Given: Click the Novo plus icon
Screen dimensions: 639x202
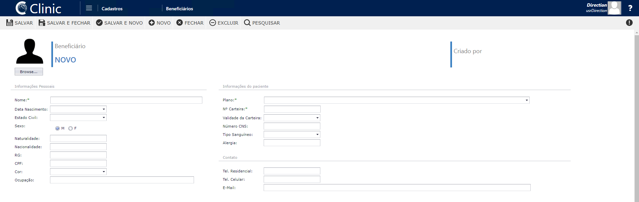Looking at the screenshot, I should 152,23.
